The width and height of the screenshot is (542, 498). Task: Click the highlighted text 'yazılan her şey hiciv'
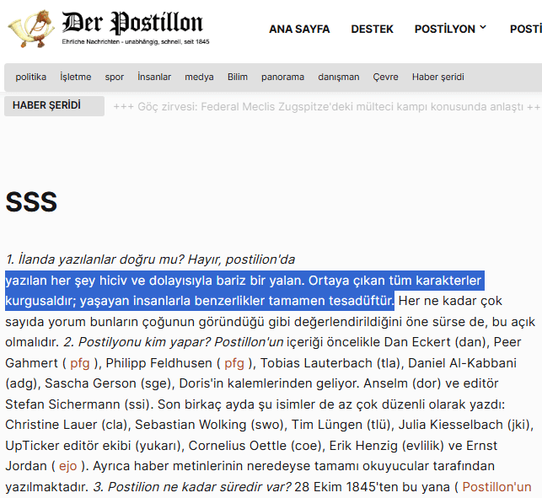[70, 281]
